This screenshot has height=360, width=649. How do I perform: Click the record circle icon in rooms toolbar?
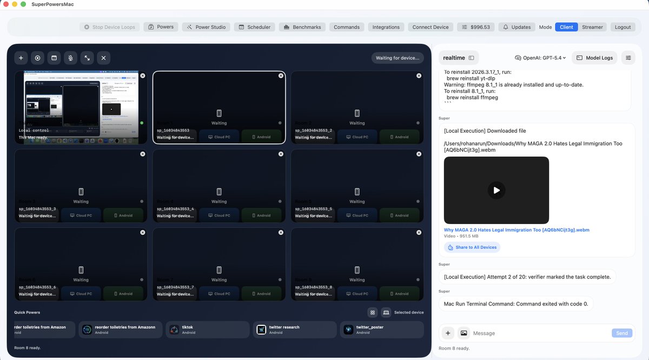pos(37,58)
